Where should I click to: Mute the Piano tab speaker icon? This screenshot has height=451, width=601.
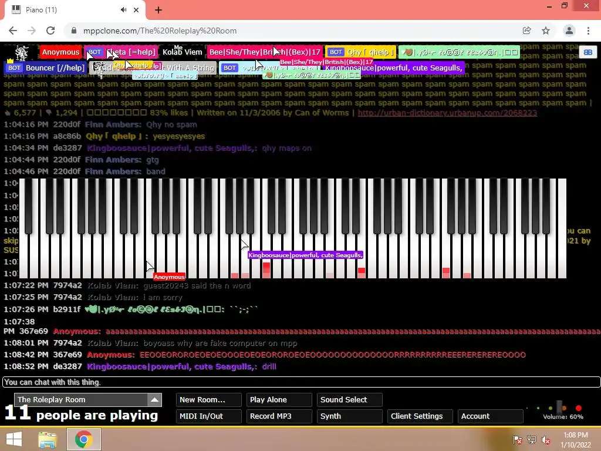(x=123, y=10)
